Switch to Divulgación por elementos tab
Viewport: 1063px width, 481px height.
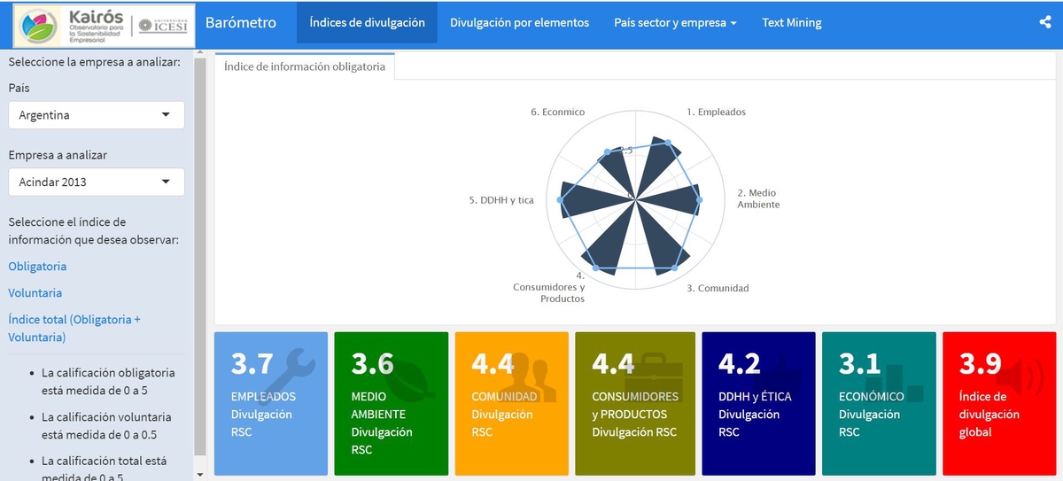(519, 23)
